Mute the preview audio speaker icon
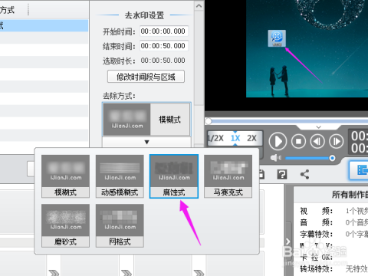368x276 pixels. coord(276,158)
